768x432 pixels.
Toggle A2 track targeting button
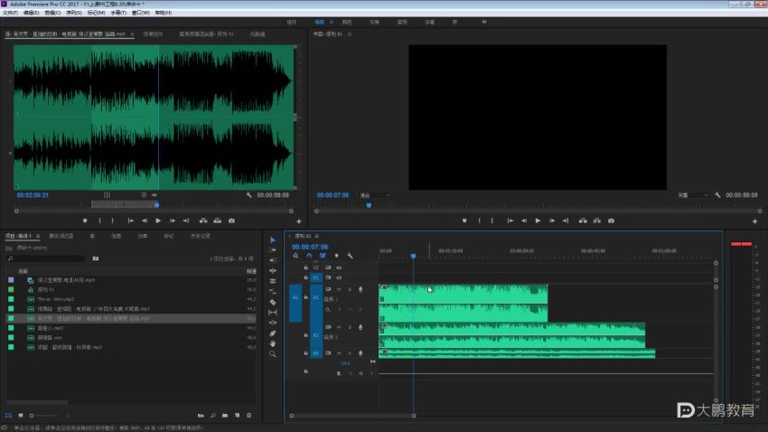(316, 335)
